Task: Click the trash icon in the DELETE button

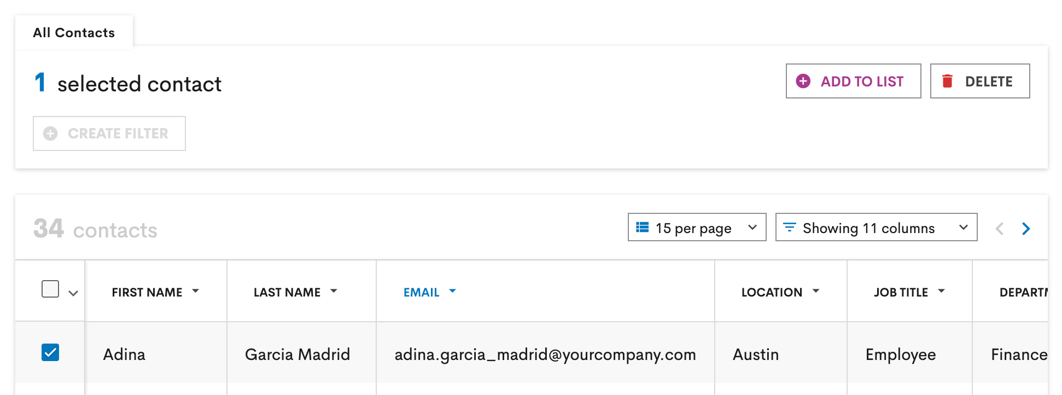Action: (948, 80)
